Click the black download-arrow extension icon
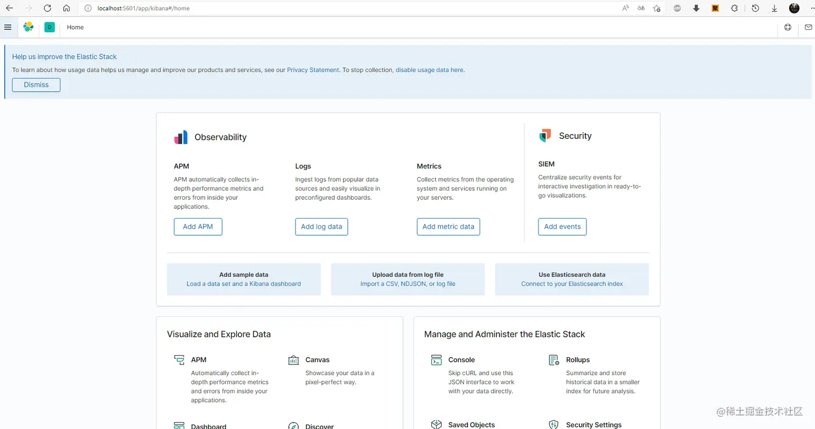 [696, 8]
